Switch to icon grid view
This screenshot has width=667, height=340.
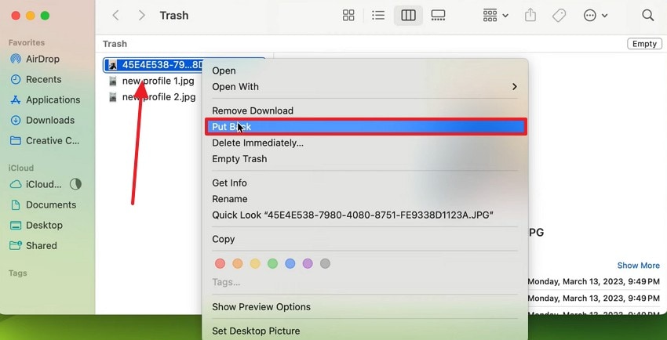tap(348, 16)
